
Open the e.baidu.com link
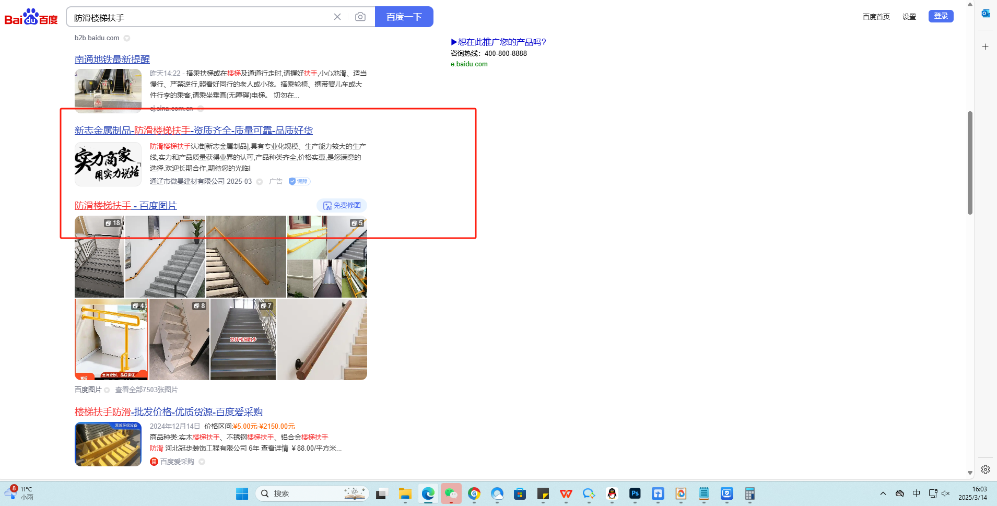pos(469,64)
